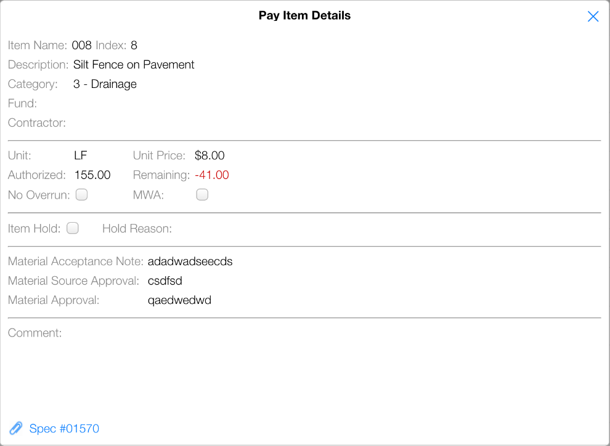This screenshot has height=446, width=610.
Task: Click the Pay Item Details title
Action: (304, 16)
